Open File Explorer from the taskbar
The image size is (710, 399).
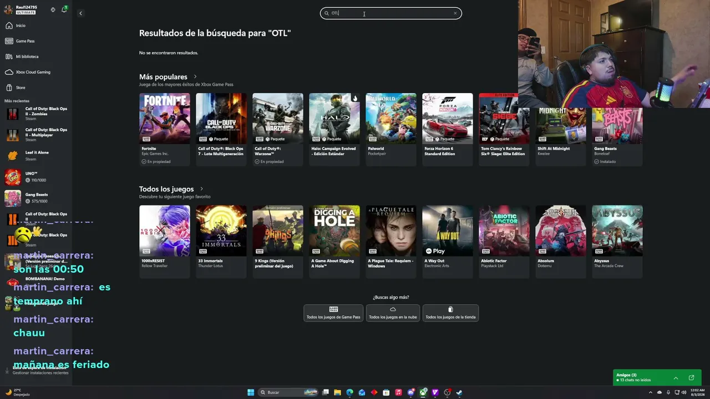338,392
